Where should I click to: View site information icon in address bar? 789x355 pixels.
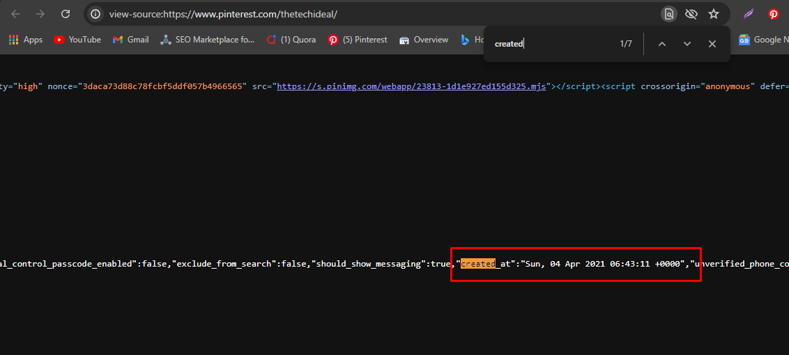click(x=96, y=14)
